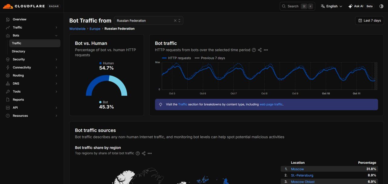Toggle the dark/light theme icon
388x184 pixels.
tap(381, 6)
